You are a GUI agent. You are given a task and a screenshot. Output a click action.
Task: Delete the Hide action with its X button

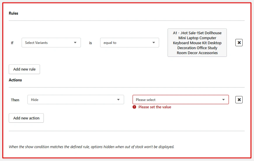(x=239, y=100)
